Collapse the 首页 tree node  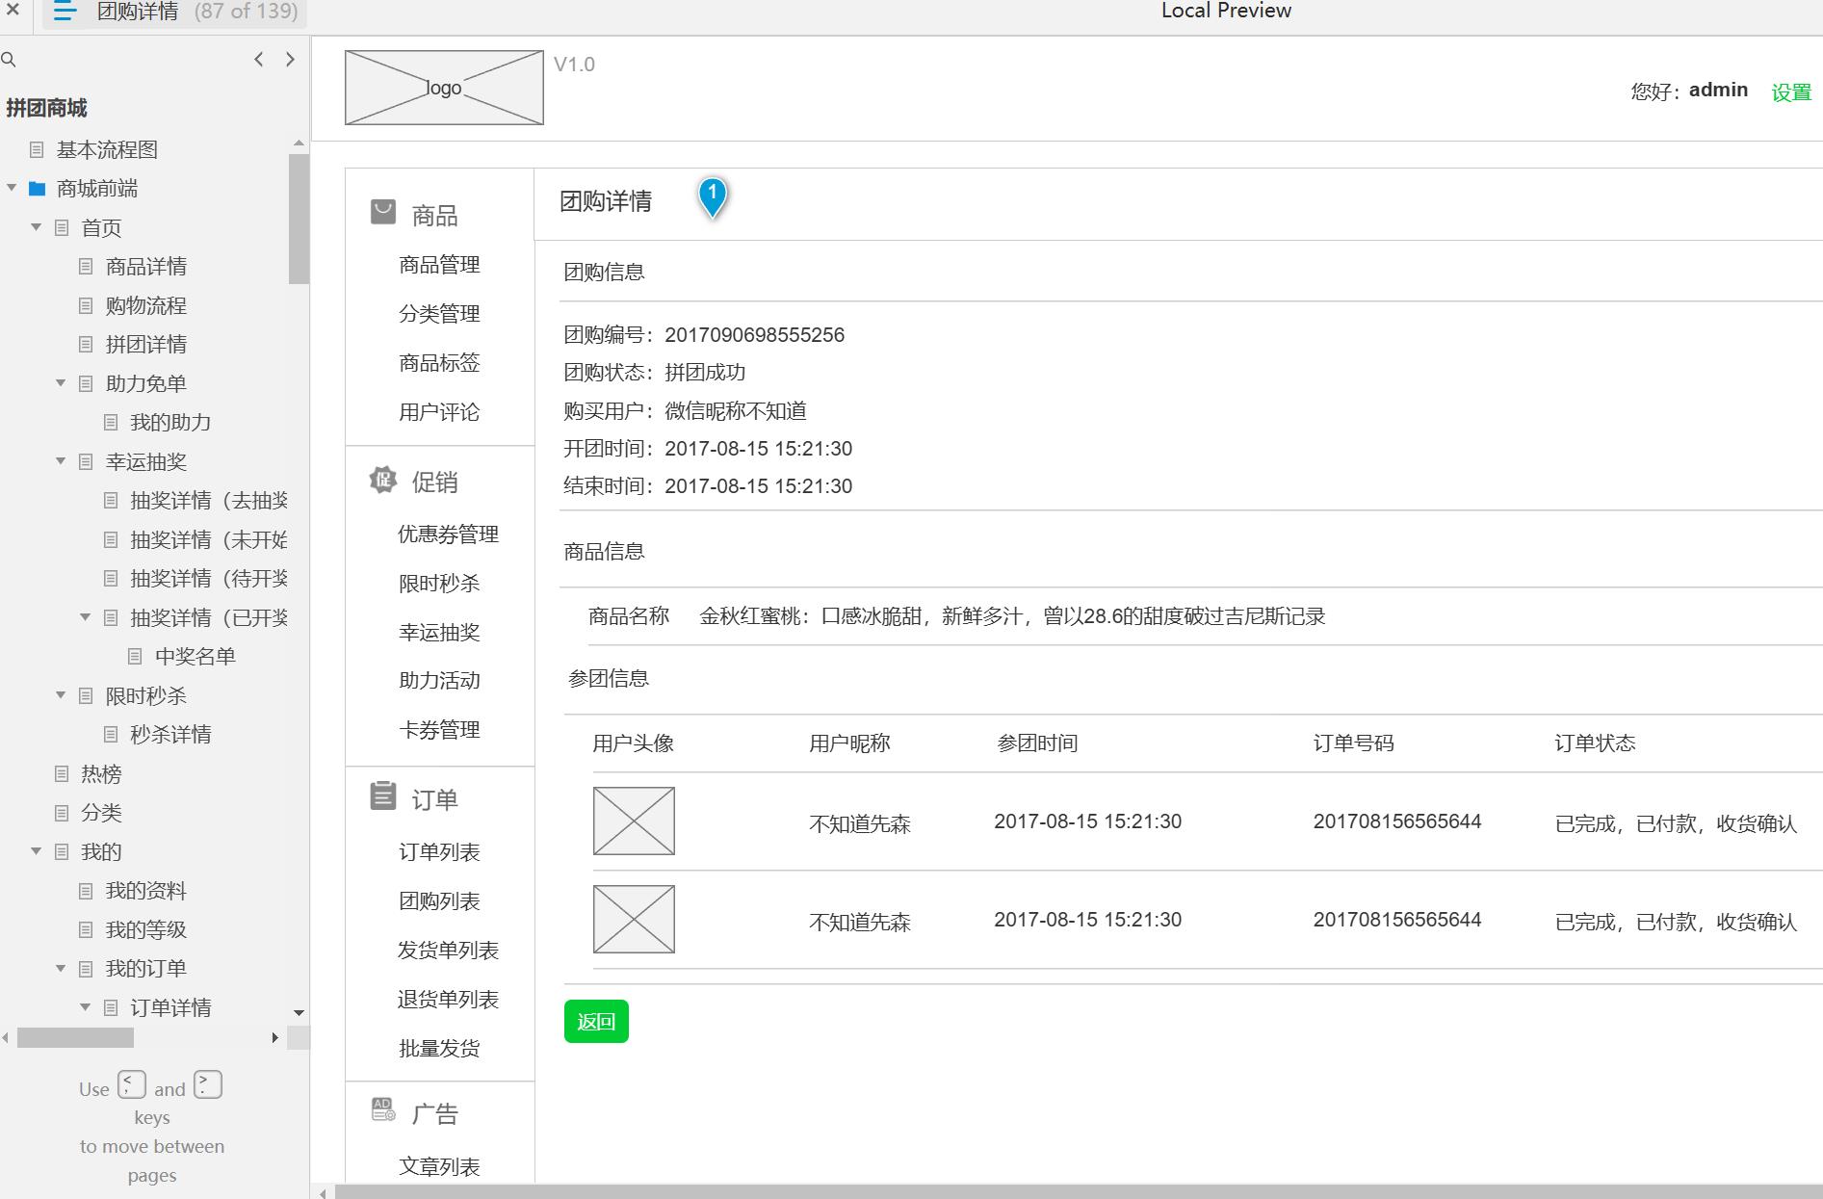coord(37,227)
